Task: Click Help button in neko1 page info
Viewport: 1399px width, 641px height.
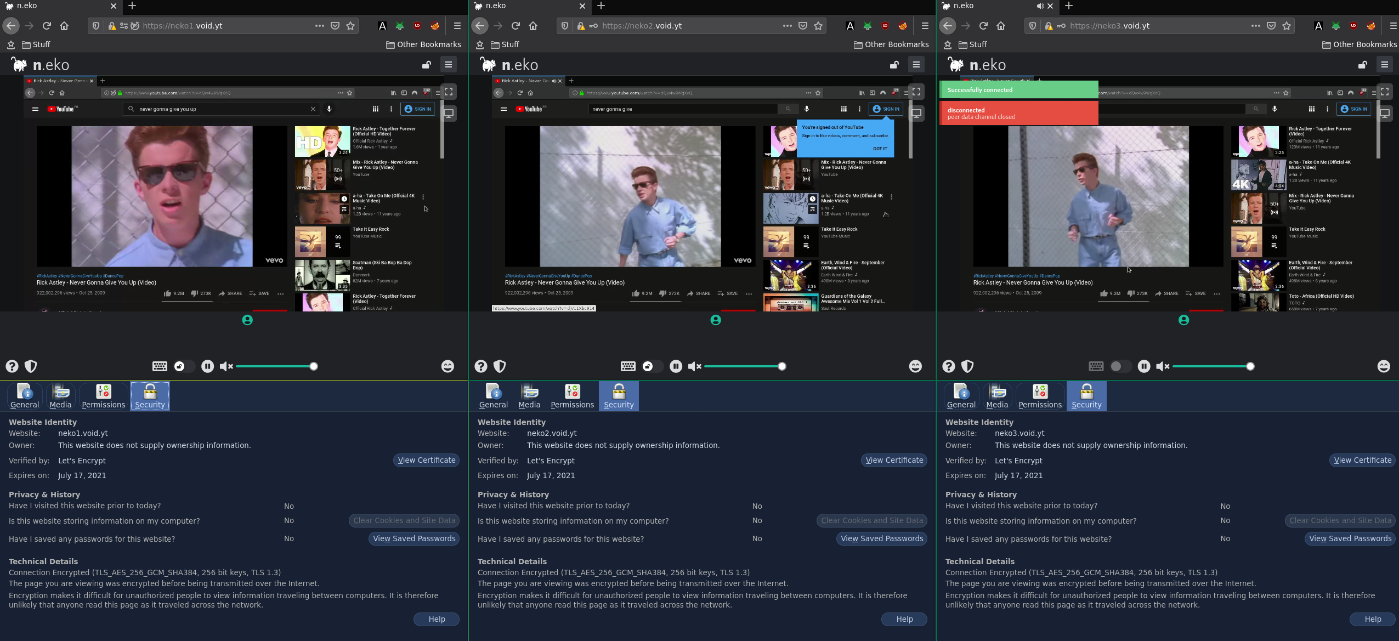Action: pos(437,619)
